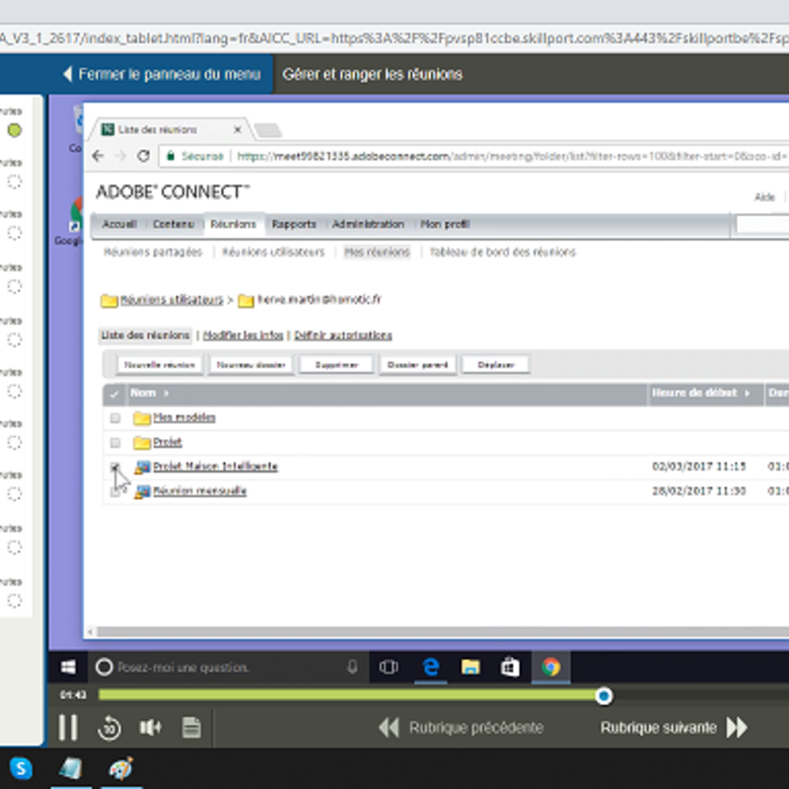Check the Mes modèles row checkbox
The height and width of the screenshot is (789, 789).
click(x=115, y=418)
